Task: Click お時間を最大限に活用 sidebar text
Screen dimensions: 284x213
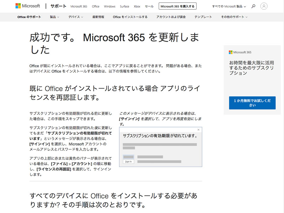Action: [251, 68]
